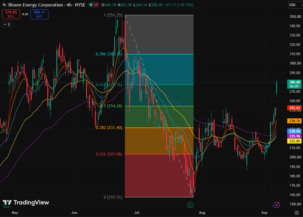
Task: Click the SELL 279.85 button
Action: (x=11, y=14)
